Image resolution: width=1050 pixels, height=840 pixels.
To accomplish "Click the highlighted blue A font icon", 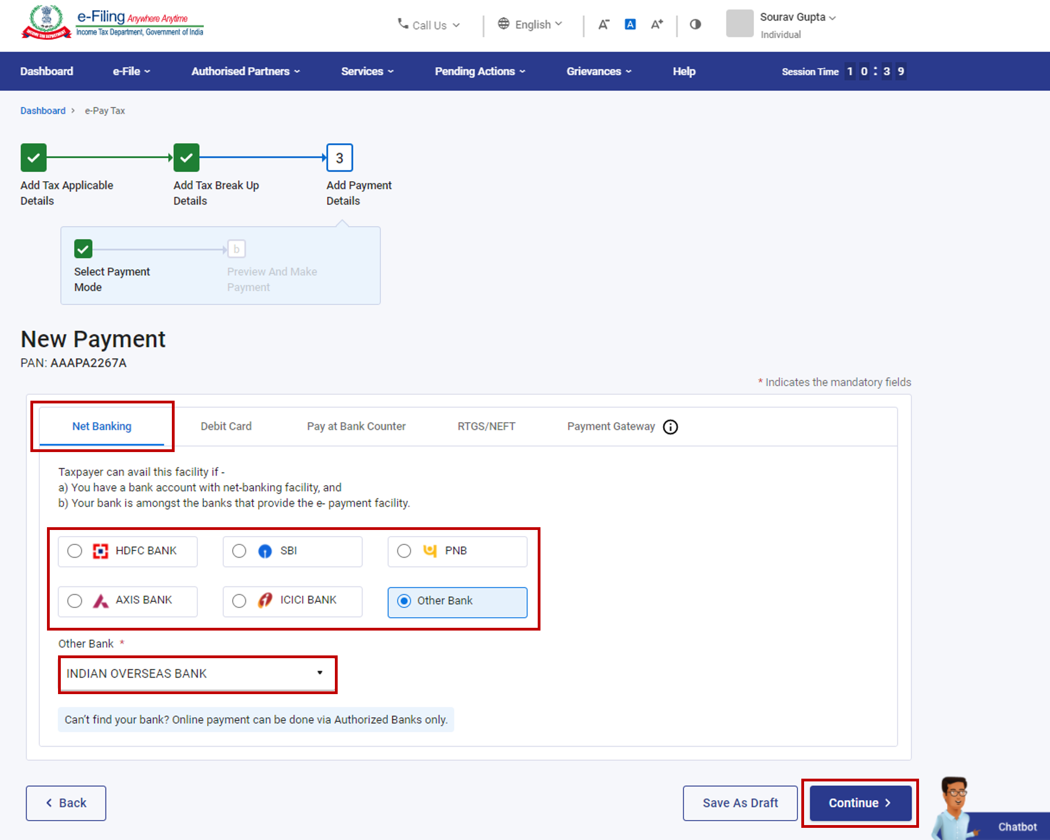I will (x=629, y=24).
